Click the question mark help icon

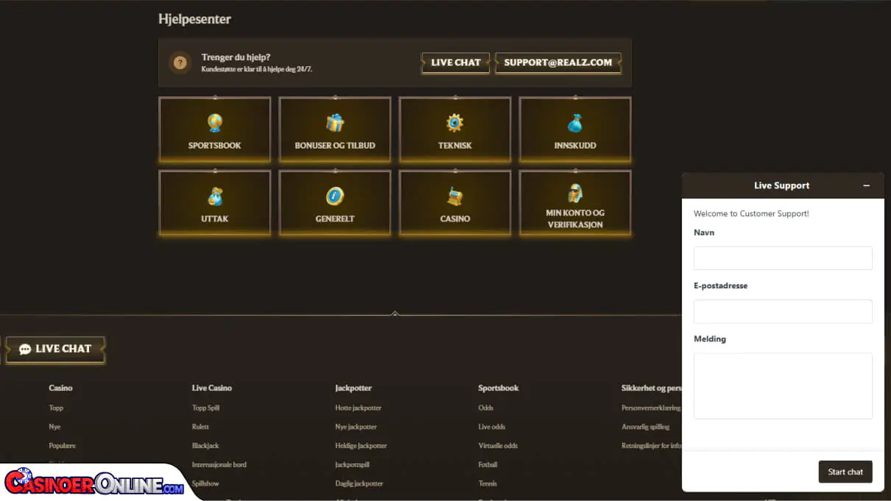180,63
